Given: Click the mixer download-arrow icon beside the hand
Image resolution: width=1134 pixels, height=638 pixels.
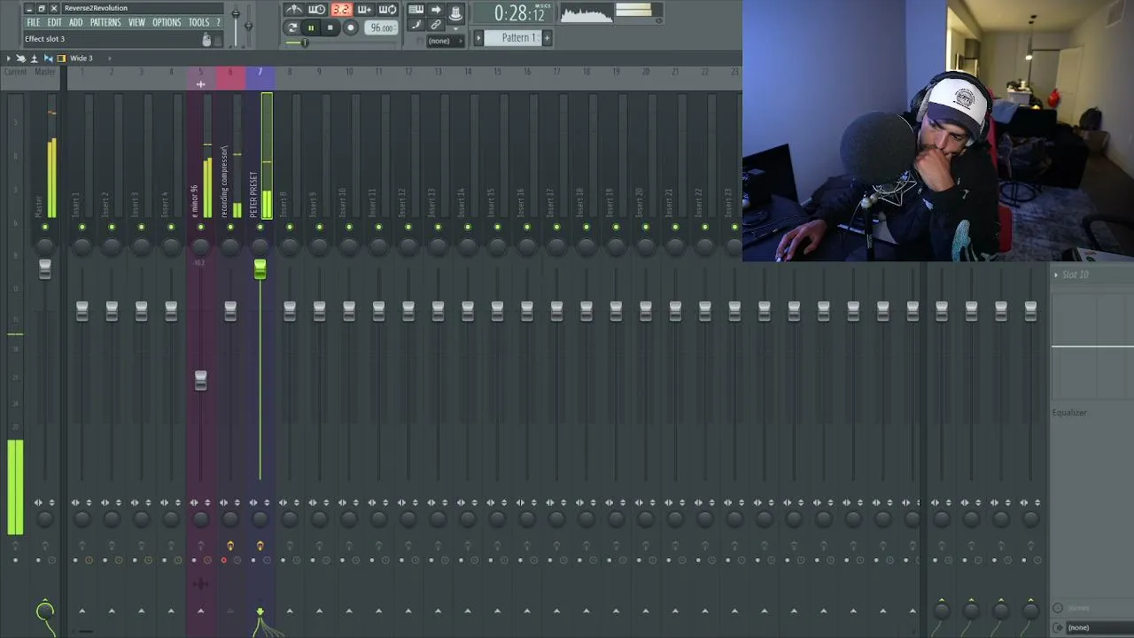Looking at the screenshot, I should click(35, 58).
